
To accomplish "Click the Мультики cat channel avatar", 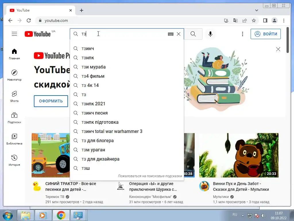I will point(204,186).
